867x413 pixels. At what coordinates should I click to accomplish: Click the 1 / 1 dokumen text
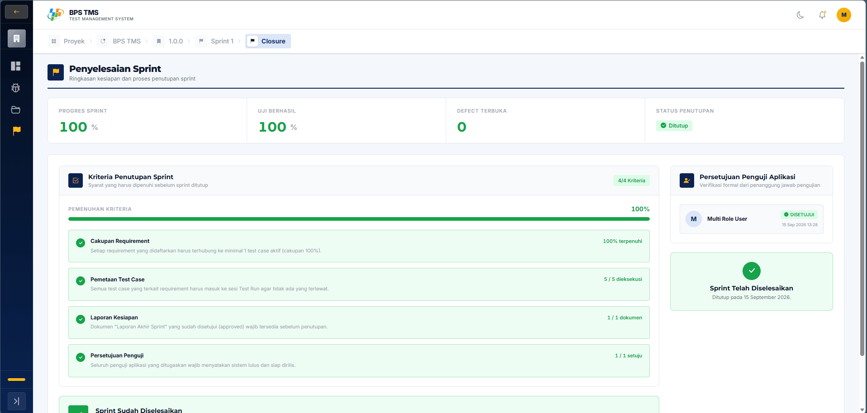pos(624,318)
